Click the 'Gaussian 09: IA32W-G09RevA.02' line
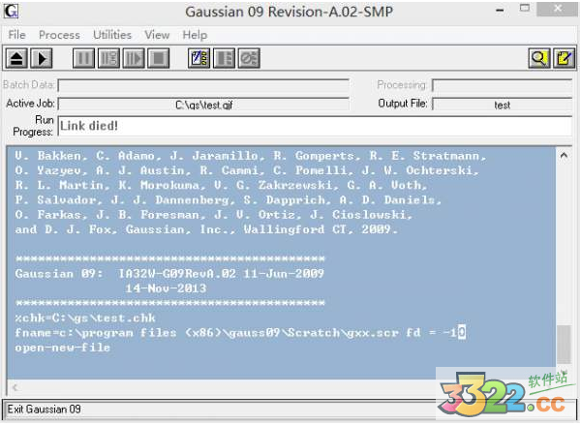The width and height of the screenshot is (581, 425). pos(169,273)
